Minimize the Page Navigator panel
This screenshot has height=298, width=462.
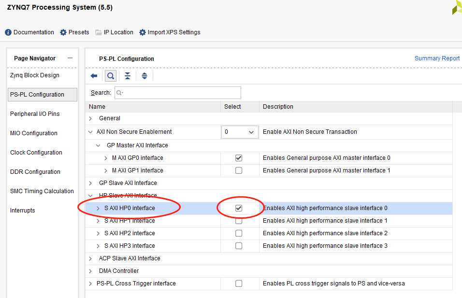tap(70, 58)
